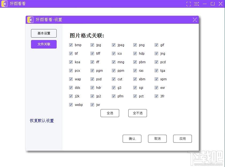Uncheck the psd format checkbox
The image size is (225, 167).
[x=92, y=79]
